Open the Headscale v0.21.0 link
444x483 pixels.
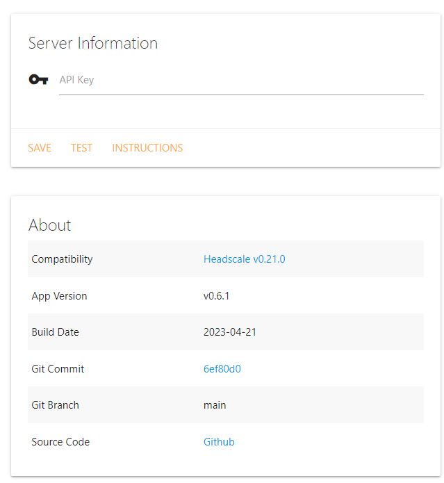point(244,259)
